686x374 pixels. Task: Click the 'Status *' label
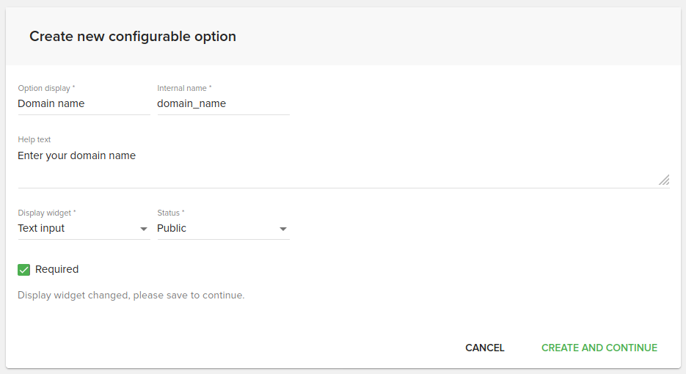coord(171,213)
